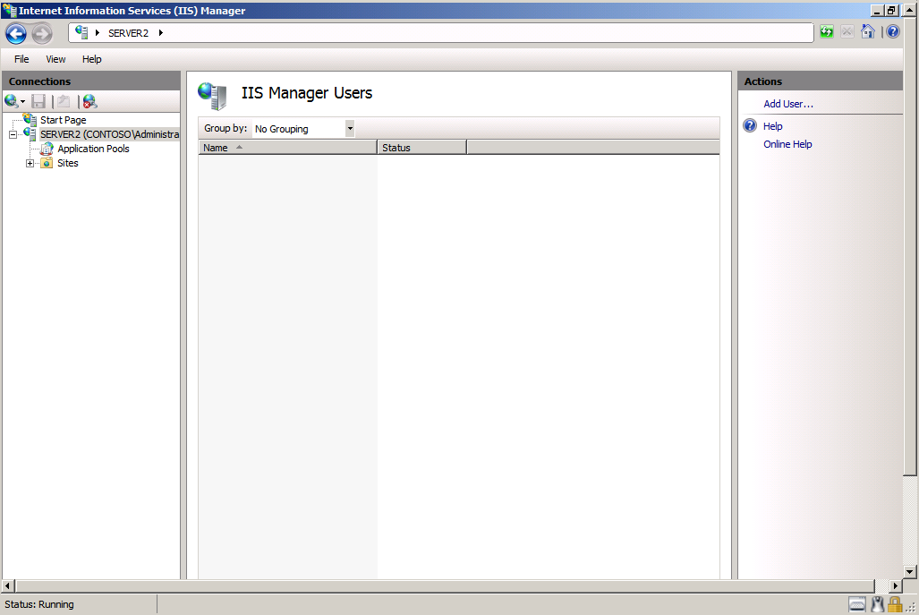Click the IIS Manager Users header icon
919x615 pixels.
coord(212,96)
